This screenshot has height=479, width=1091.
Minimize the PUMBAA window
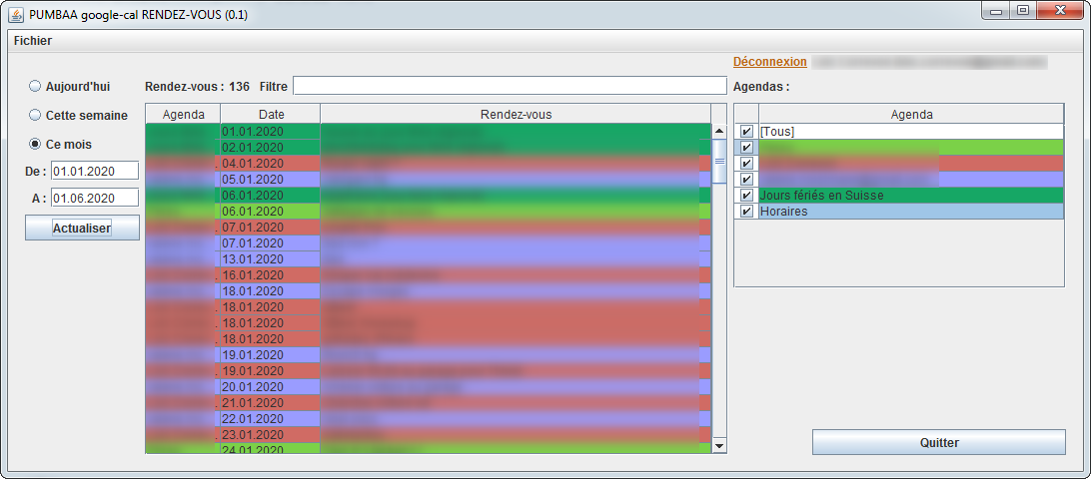pos(996,11)
